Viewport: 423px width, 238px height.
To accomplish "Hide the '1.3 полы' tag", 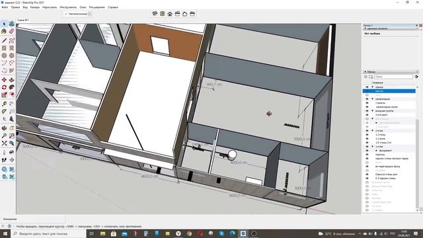I will [x=367, y=135].
